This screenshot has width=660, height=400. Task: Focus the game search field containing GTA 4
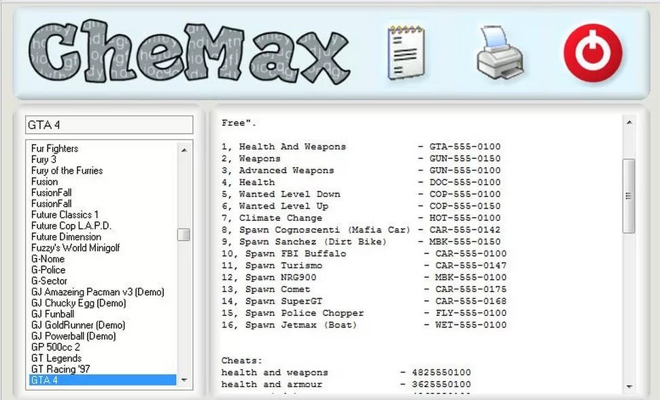click(109, 125)
